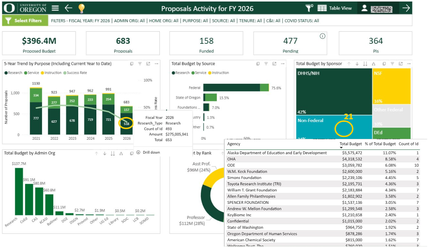Copy the 5-Year Trend visual
Image resolution: width=429 pixels, height=248 pixels.
[132, 64]
